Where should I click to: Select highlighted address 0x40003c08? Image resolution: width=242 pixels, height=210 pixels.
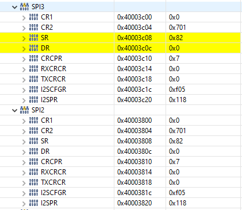click(135, 38)
